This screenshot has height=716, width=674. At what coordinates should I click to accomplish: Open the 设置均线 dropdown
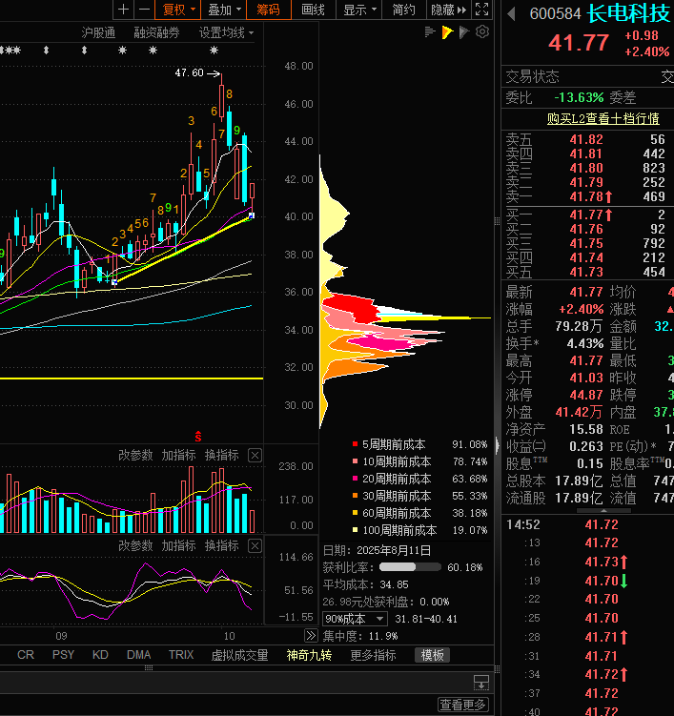[x=226, y=32]
